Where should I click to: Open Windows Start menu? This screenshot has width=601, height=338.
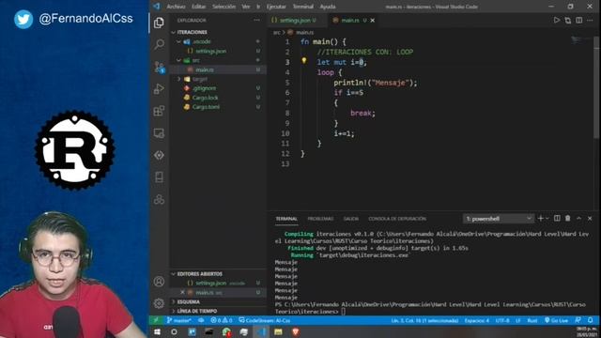click(157, 331)
